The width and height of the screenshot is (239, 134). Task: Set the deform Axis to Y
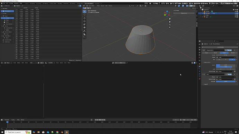pyautogui.click(x=226, y=59)
